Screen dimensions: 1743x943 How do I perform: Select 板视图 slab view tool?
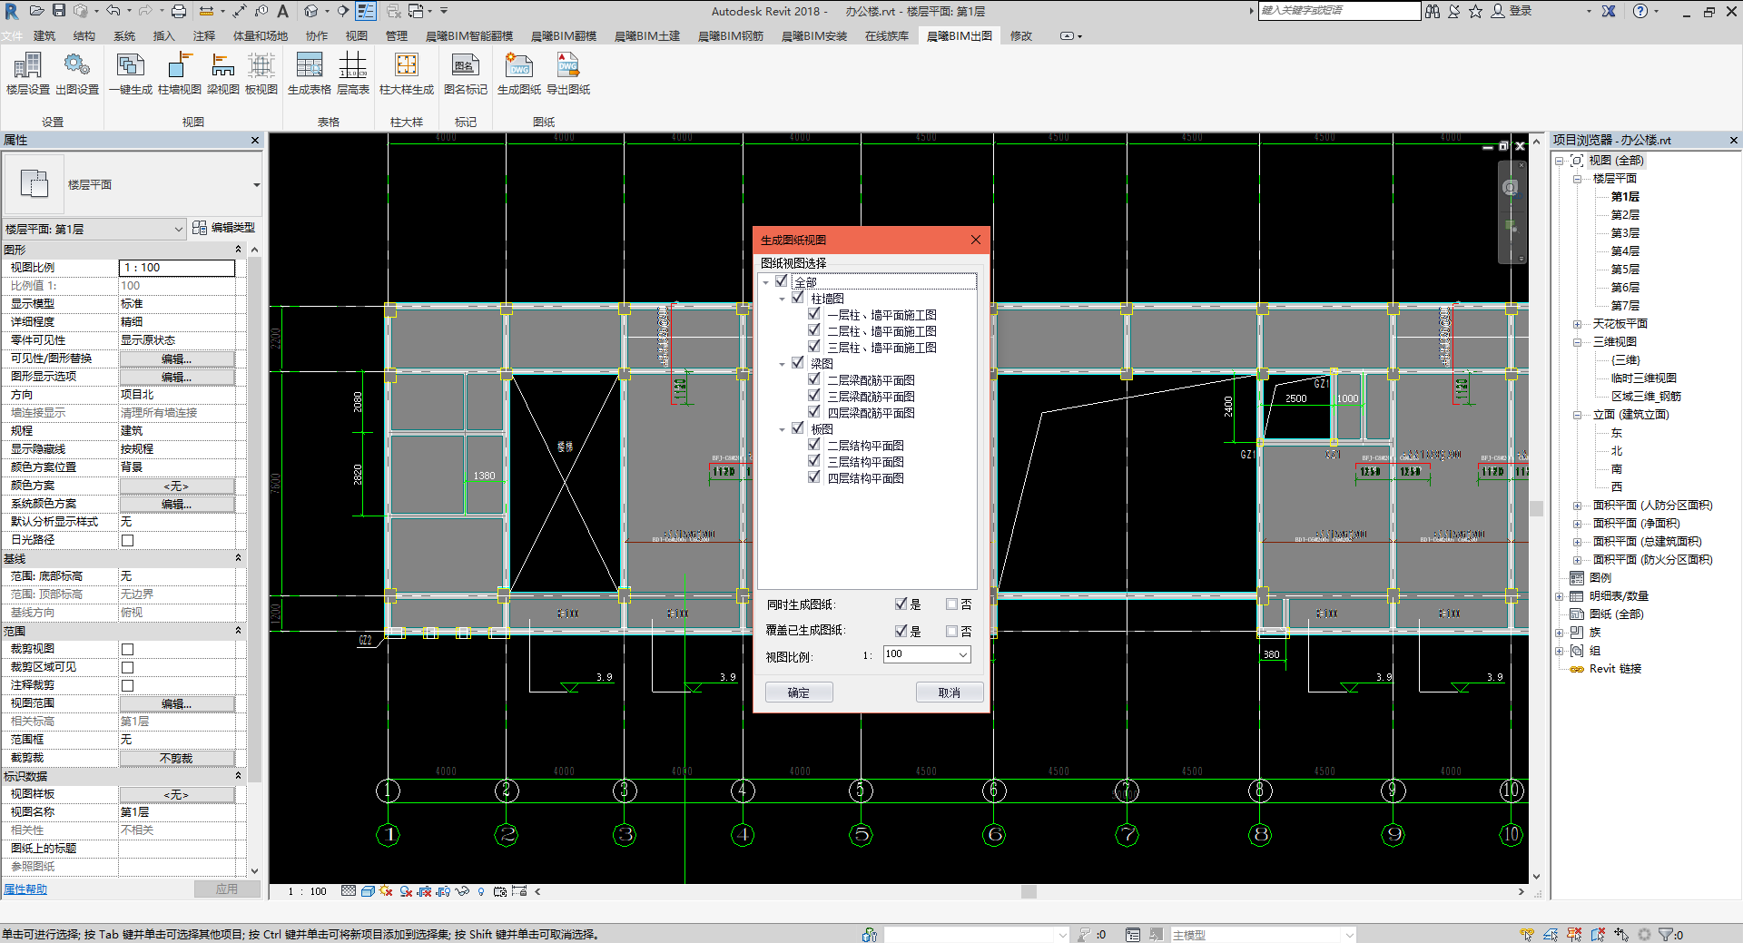pyautogui.click(x=261, y=74)
